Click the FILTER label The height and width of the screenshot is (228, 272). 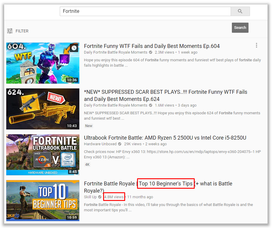(x=22, y=31)
